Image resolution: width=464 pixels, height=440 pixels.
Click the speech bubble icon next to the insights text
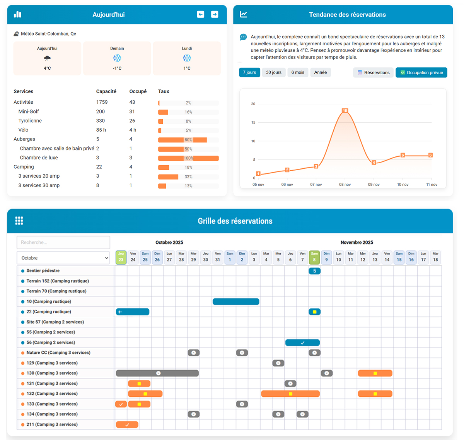click(243, 37)
